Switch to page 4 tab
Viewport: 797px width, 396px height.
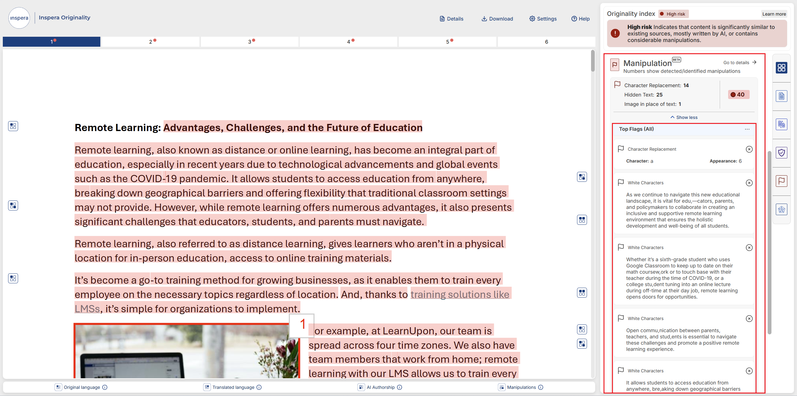[x=349, y=41]
